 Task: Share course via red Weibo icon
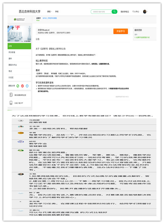tap(22, 86)
